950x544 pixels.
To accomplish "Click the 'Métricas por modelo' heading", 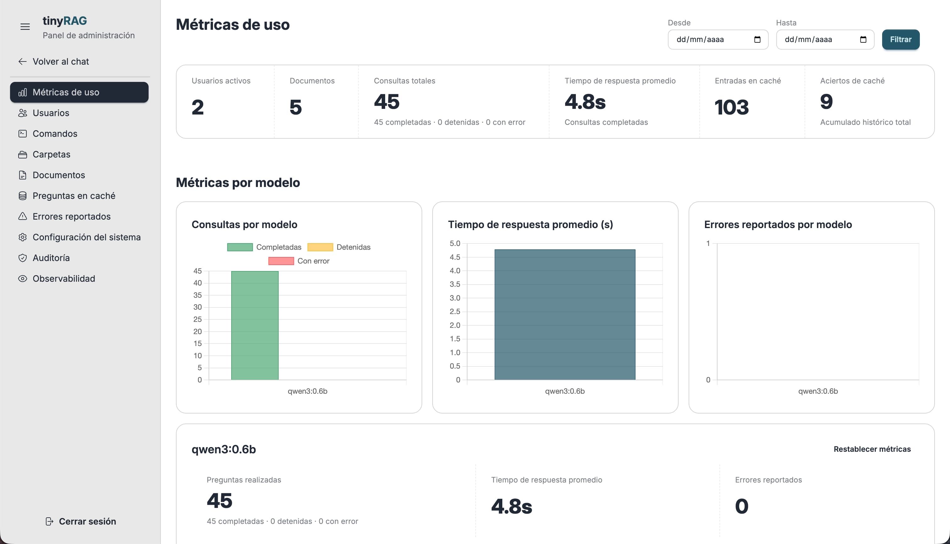I will pyautogui.click(x=238, y=182).
